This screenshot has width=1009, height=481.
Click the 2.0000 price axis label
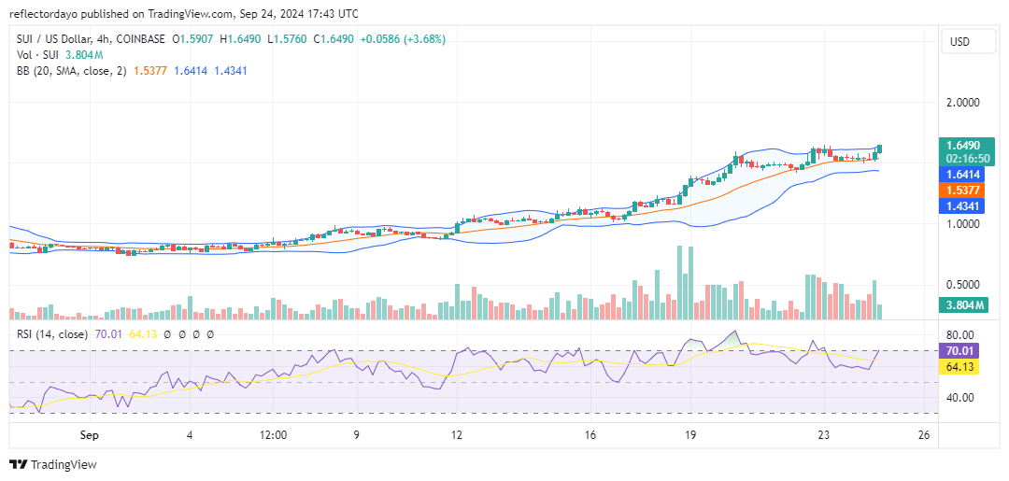(962, 103)
